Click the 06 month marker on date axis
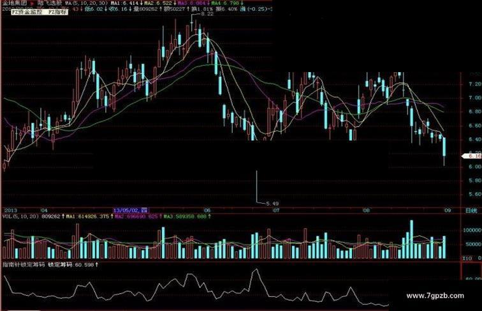 [x=207, y=211]
